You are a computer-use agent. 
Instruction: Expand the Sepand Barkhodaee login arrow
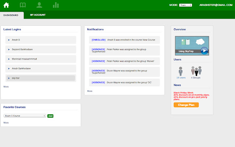point(9,50)
